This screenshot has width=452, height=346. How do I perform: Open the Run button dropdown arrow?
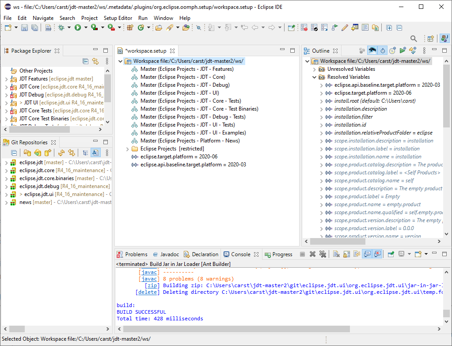[x=86, y=28]
